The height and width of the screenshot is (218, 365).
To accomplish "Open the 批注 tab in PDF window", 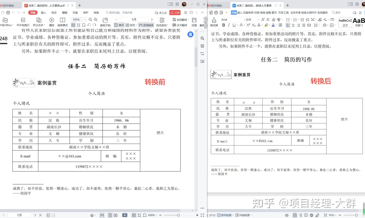I will 54,12.
